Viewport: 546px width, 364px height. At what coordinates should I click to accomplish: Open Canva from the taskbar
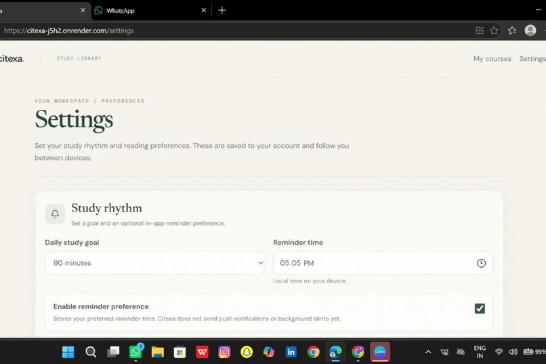[380, 352]
